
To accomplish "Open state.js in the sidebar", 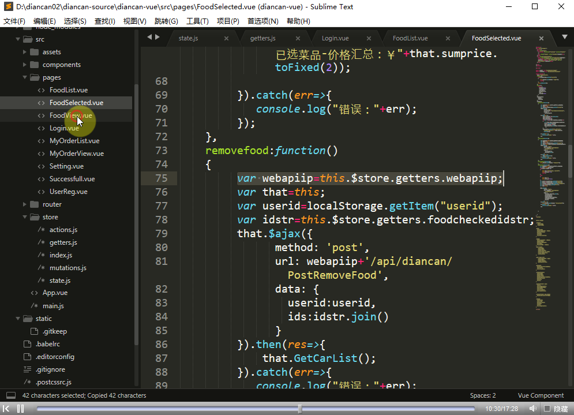I will pos(60,281).
